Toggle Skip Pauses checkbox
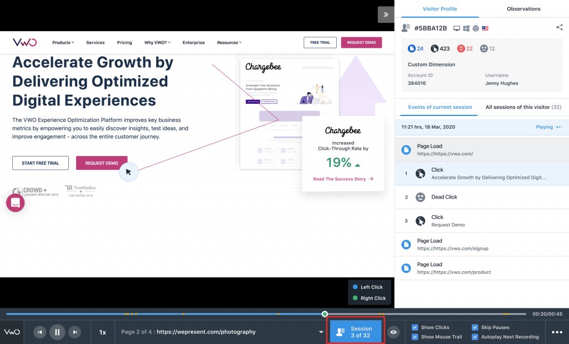The width and height of the screenshot is (569, 344). point(475,327)
